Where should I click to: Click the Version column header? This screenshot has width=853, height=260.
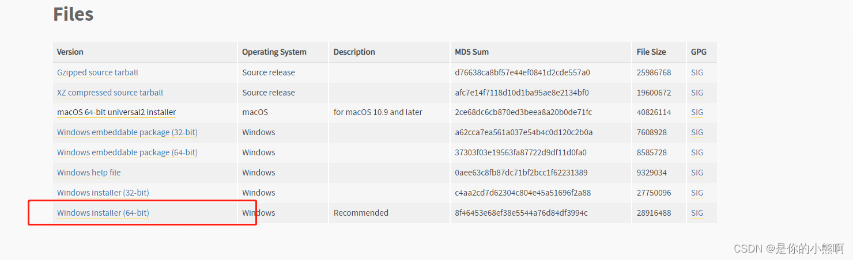(x=70, y=52)
